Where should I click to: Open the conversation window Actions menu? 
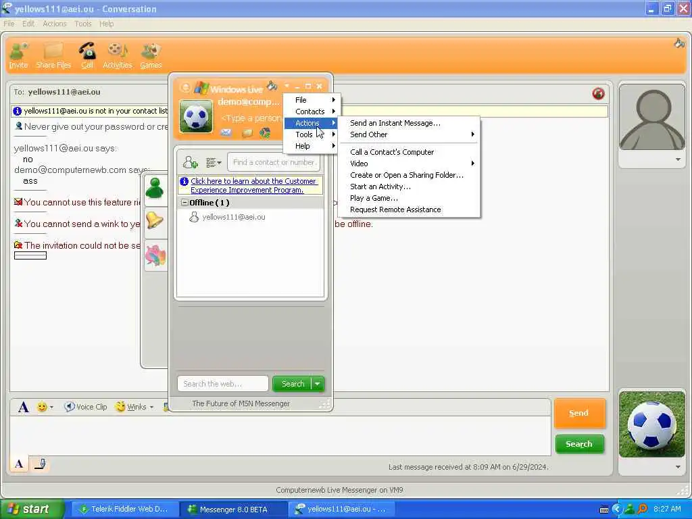tap(54, 24)
